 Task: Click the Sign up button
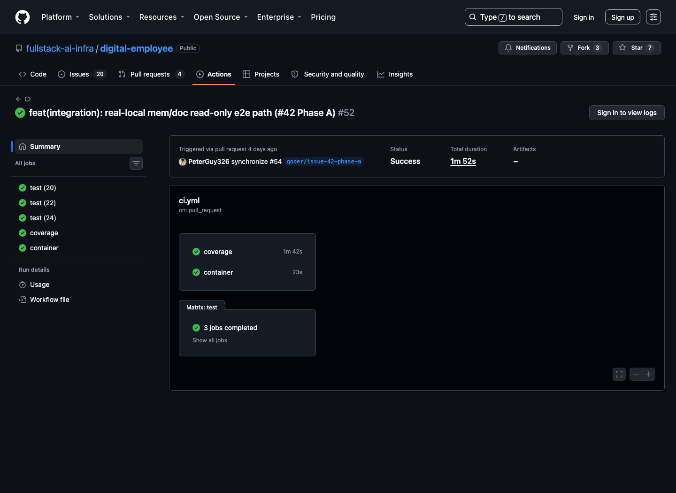622,17
